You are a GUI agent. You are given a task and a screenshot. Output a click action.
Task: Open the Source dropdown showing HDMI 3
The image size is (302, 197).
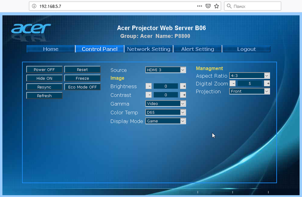point(166,70)
